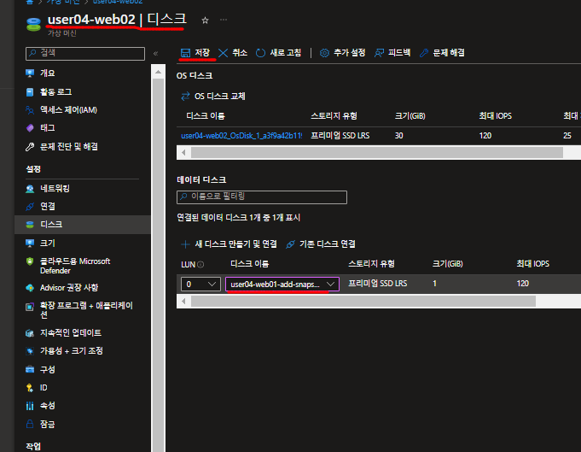Open the 피드백 feedback option
Screen dimensions: 581x452
(392, 53)
